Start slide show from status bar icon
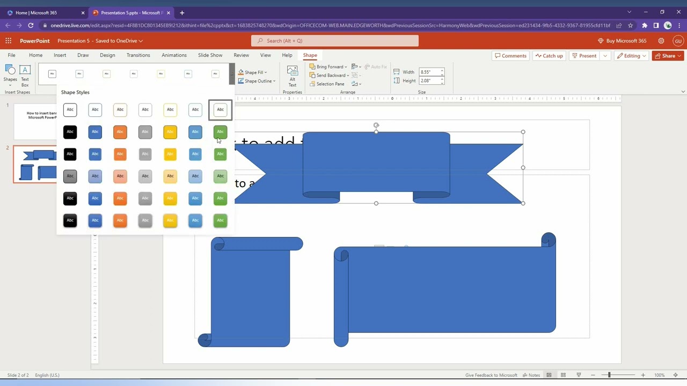The height and width of the screenshot is (386, 687). point(579,375)
